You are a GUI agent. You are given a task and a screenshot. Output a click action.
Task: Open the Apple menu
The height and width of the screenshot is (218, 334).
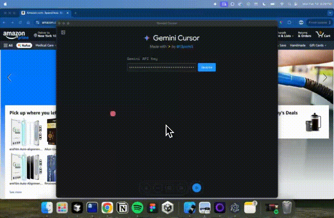tap(5, 4)
